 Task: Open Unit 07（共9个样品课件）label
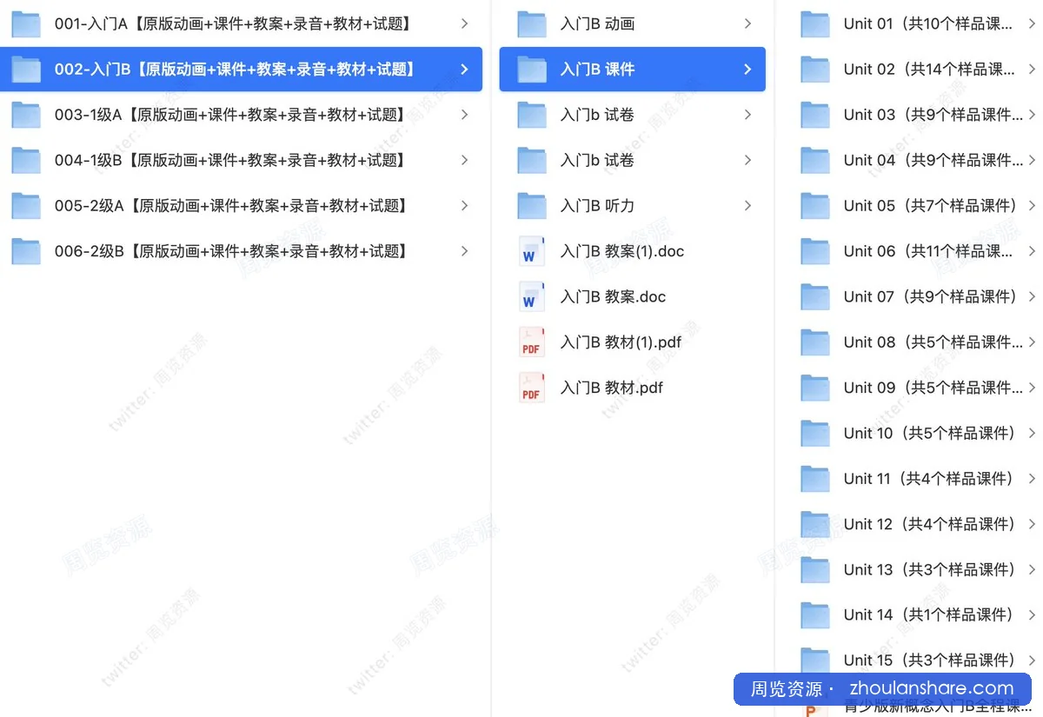pos(932,297)
